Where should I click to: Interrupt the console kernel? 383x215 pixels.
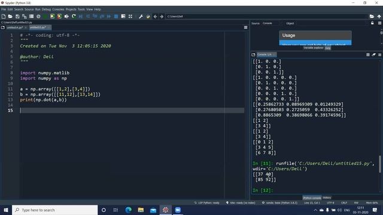click(x=368, y=54)
